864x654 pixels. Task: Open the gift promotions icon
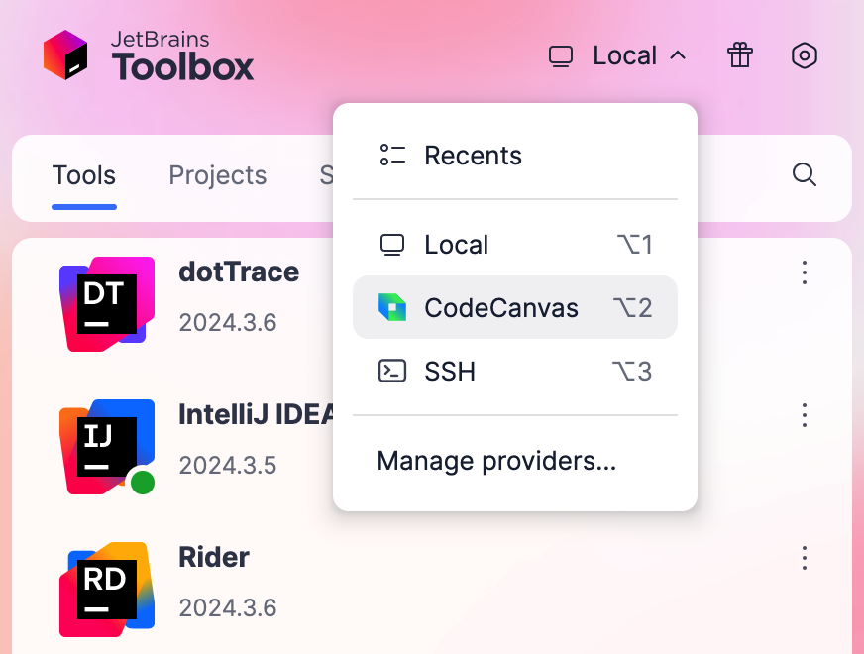point(739,55)
